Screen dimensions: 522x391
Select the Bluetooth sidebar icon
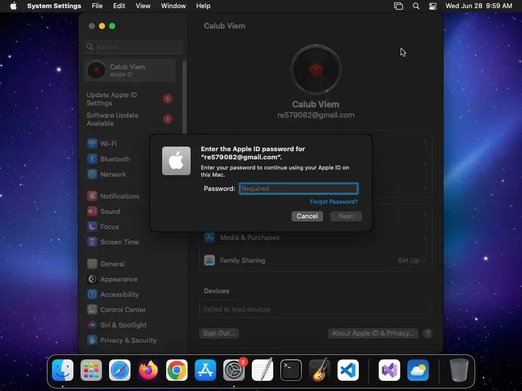point(92,159)
